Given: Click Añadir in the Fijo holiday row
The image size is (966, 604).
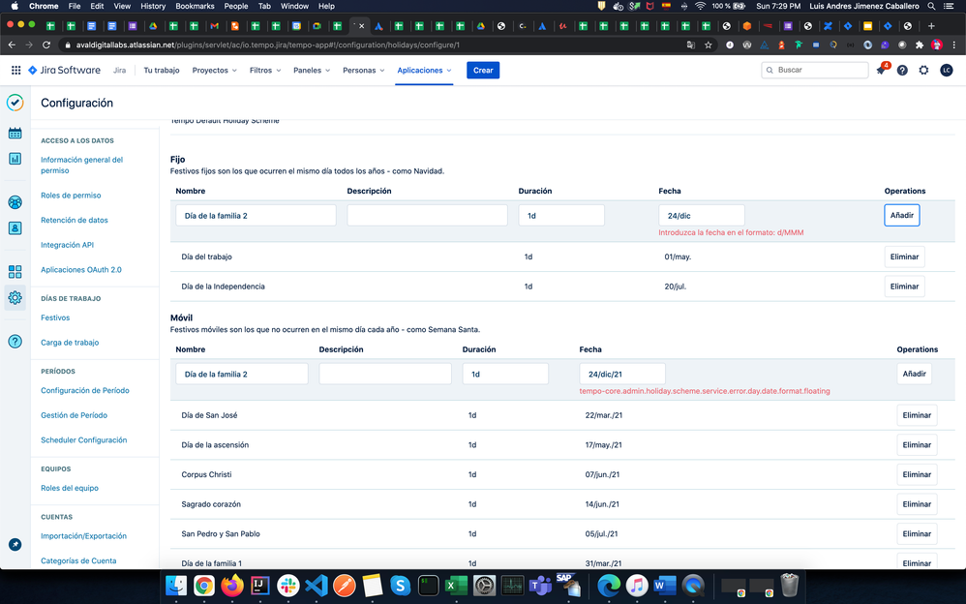Looking at the screenshot, I should pos(902,215).
